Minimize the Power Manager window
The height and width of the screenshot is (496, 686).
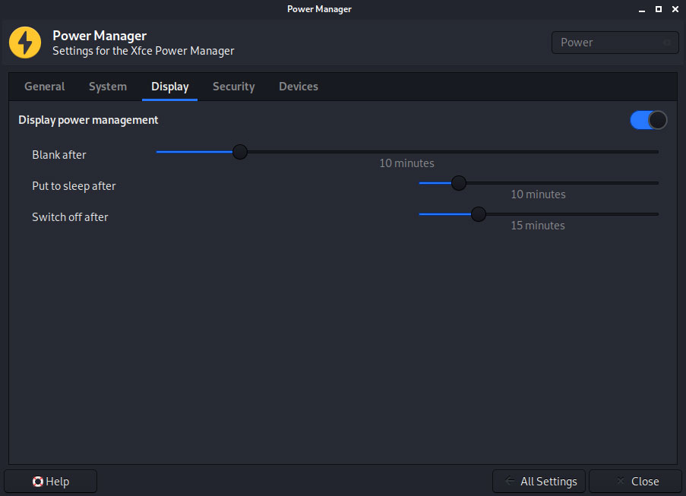[642, 9]
